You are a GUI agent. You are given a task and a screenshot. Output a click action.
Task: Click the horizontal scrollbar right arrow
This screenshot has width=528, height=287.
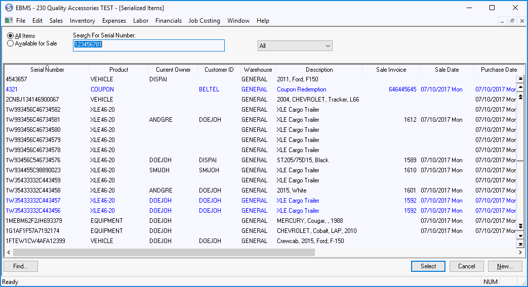coord(520,252)
